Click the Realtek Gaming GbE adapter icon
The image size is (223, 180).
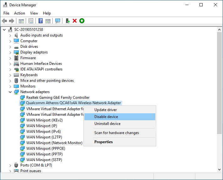pos(22,98)
